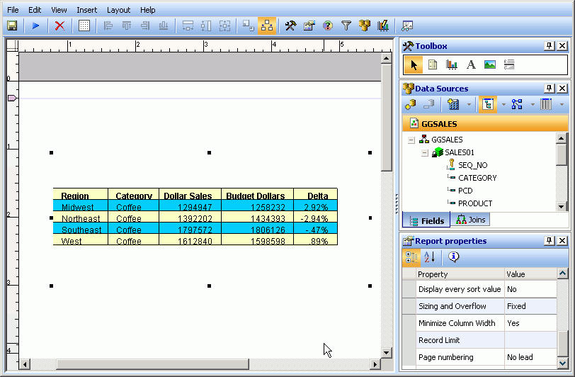Viewport: 575px width, 377px height.
Task: Click the preview icon at toolbar end
Action: point(407,26)
